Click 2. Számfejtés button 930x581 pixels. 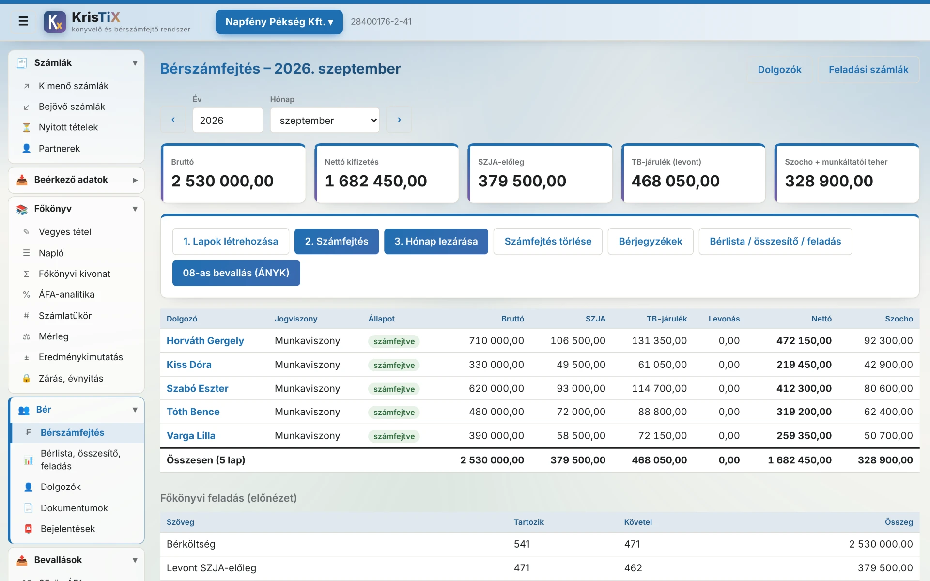pyautogui.click(x=337, y=242)
